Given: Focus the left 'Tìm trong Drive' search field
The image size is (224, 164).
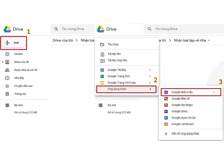Looking at the screenshot, I should [x=73, y=29].
